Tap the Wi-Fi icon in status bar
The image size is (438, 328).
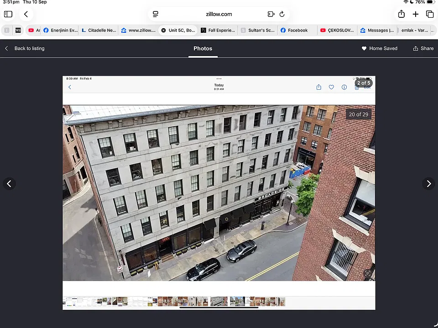(x=406, y=2)
